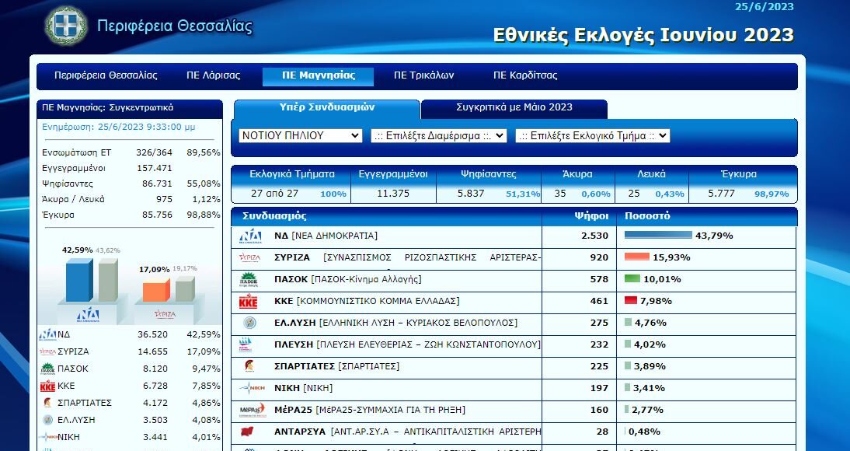The image size is (850, 451).
Task: Click the ΣΥΡΙΖΑ logo in results table
Action: 249,258
